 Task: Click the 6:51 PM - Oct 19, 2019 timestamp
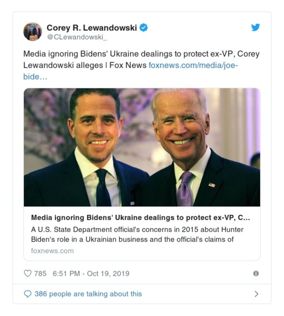click(x=91, y=274)
